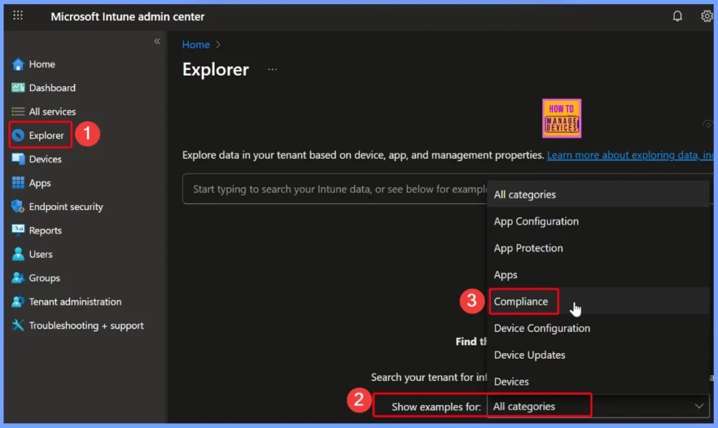The image size is (718, 428).
Task: Choose Apps category in dropdown list
Action: (x=598, y=275)
